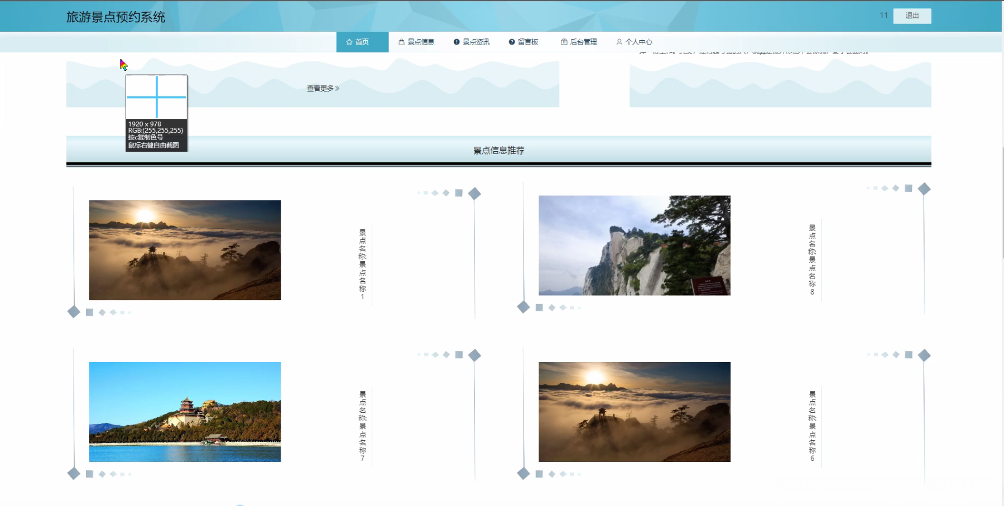Open the lakeside palace photo for 景点名称7
The height and width of the screenshot is (506, 1004).
click(x=185, y=412)
